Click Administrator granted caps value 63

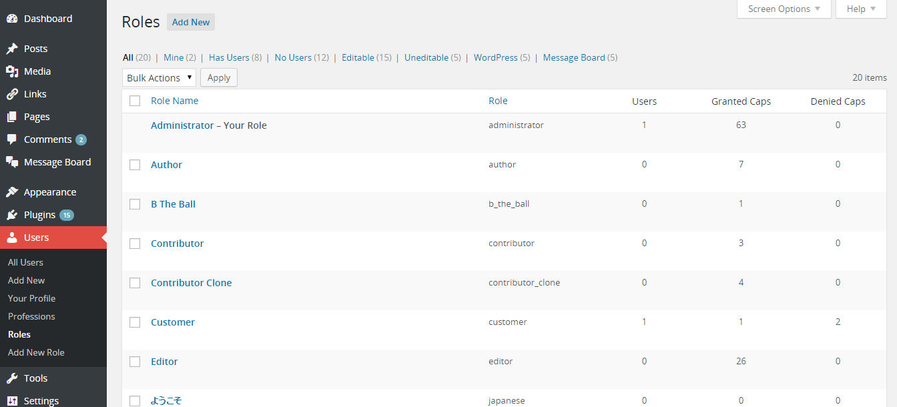(x=741, y=125)
